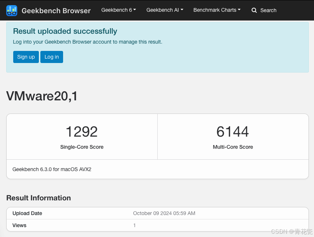Click the Search nav item
Viewport: 314px width, 237px height.
[264, 10]
